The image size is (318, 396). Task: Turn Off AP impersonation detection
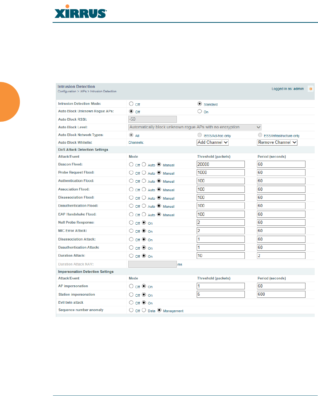pyautogui.click(x=131, y=286)
